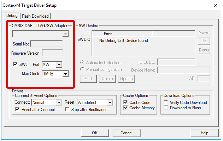Click the OK button
Image resolution: width=223 pixels, height=141 pixels.
[95, 133]
